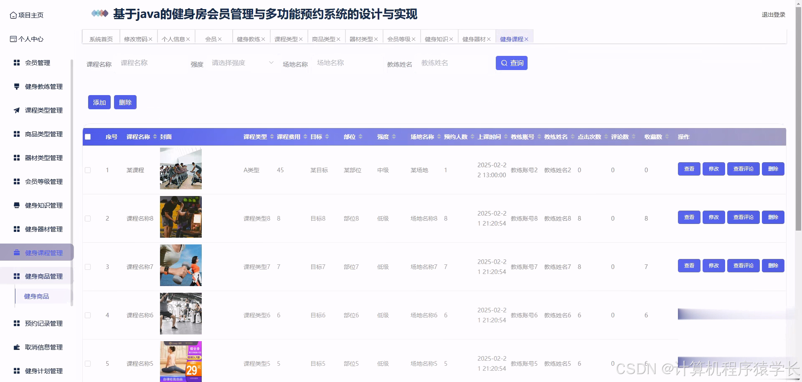Check the checkbox for row 1 某课程

[88, 170]
